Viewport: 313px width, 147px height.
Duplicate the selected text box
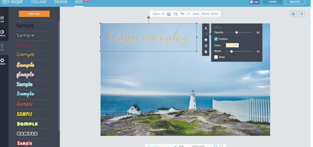point(206,46)
